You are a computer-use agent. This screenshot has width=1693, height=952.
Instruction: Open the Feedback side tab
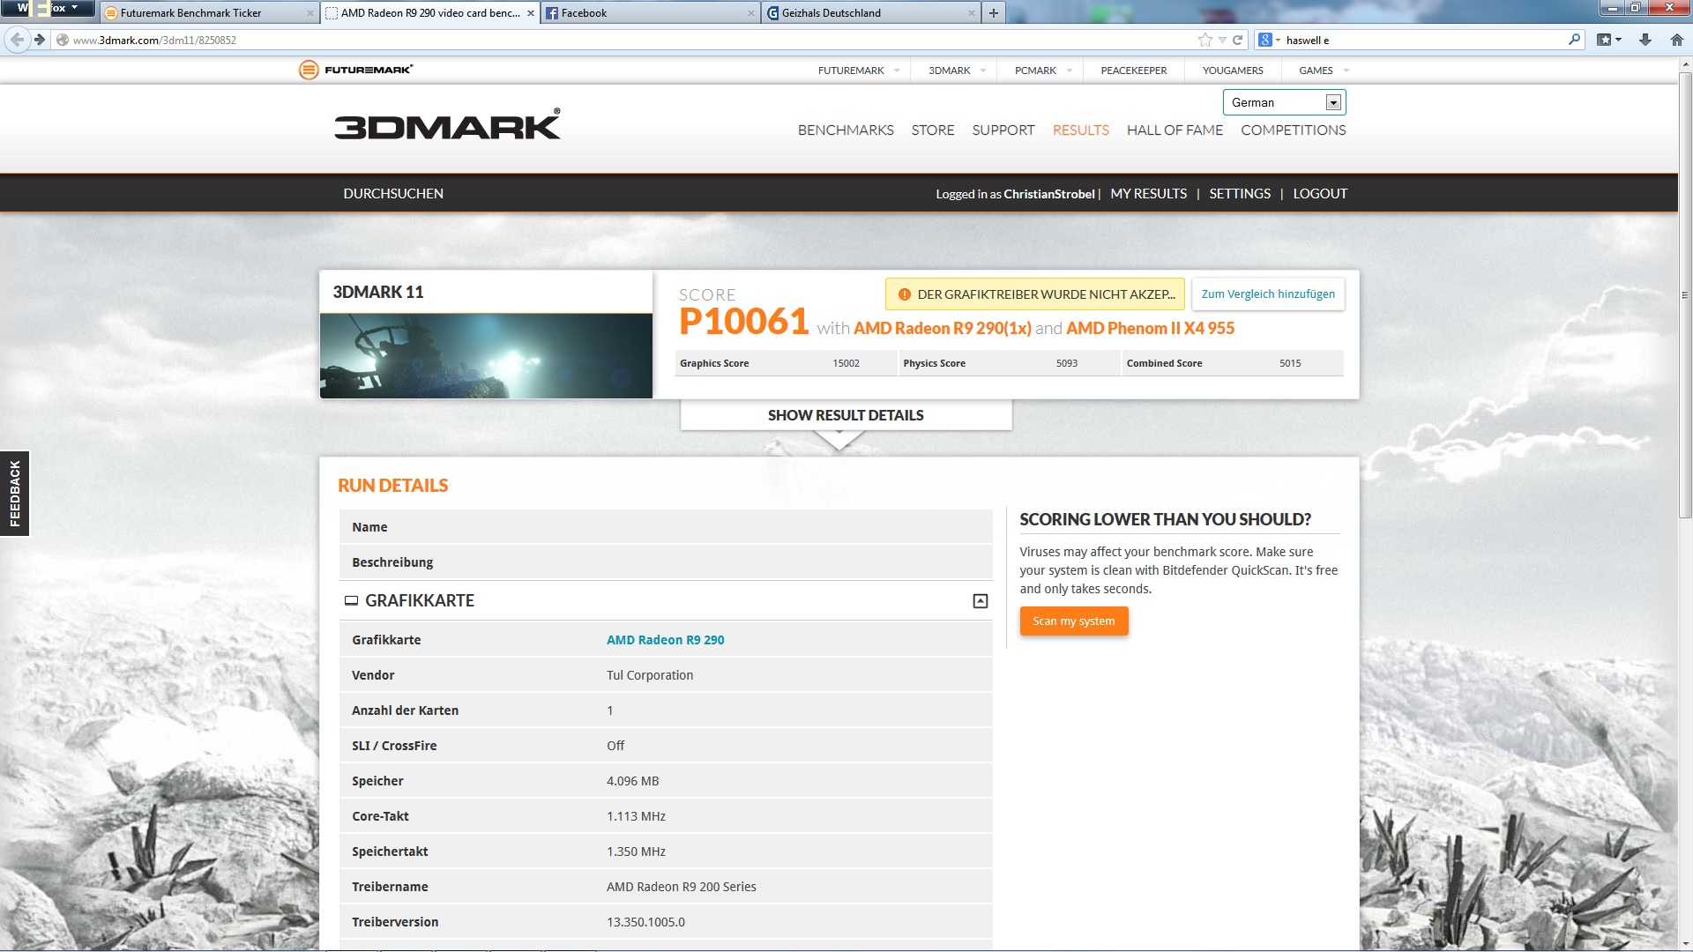15,494
